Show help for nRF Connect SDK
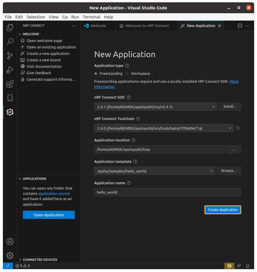This screenshot has height=272, width=257. pos(128,97)
